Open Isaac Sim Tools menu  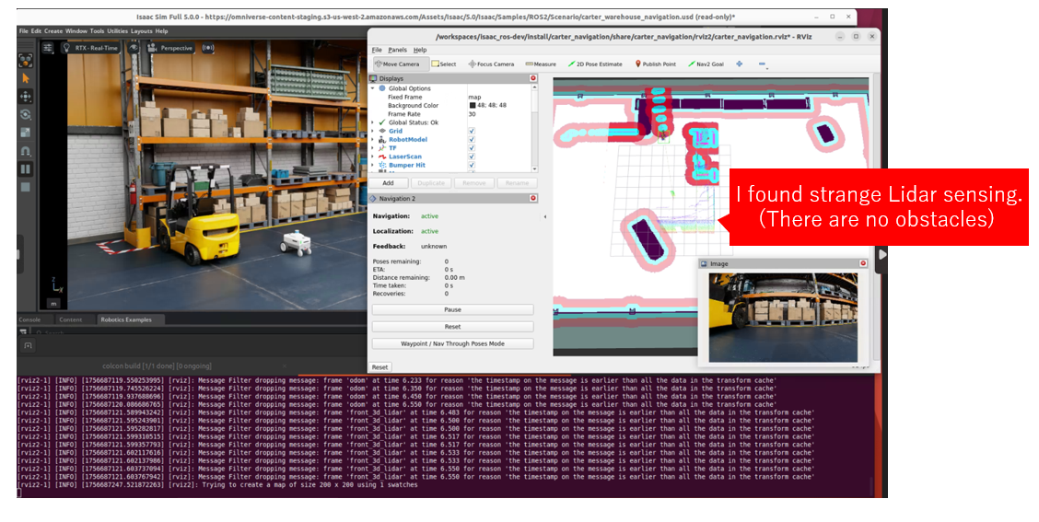point(97,31)
